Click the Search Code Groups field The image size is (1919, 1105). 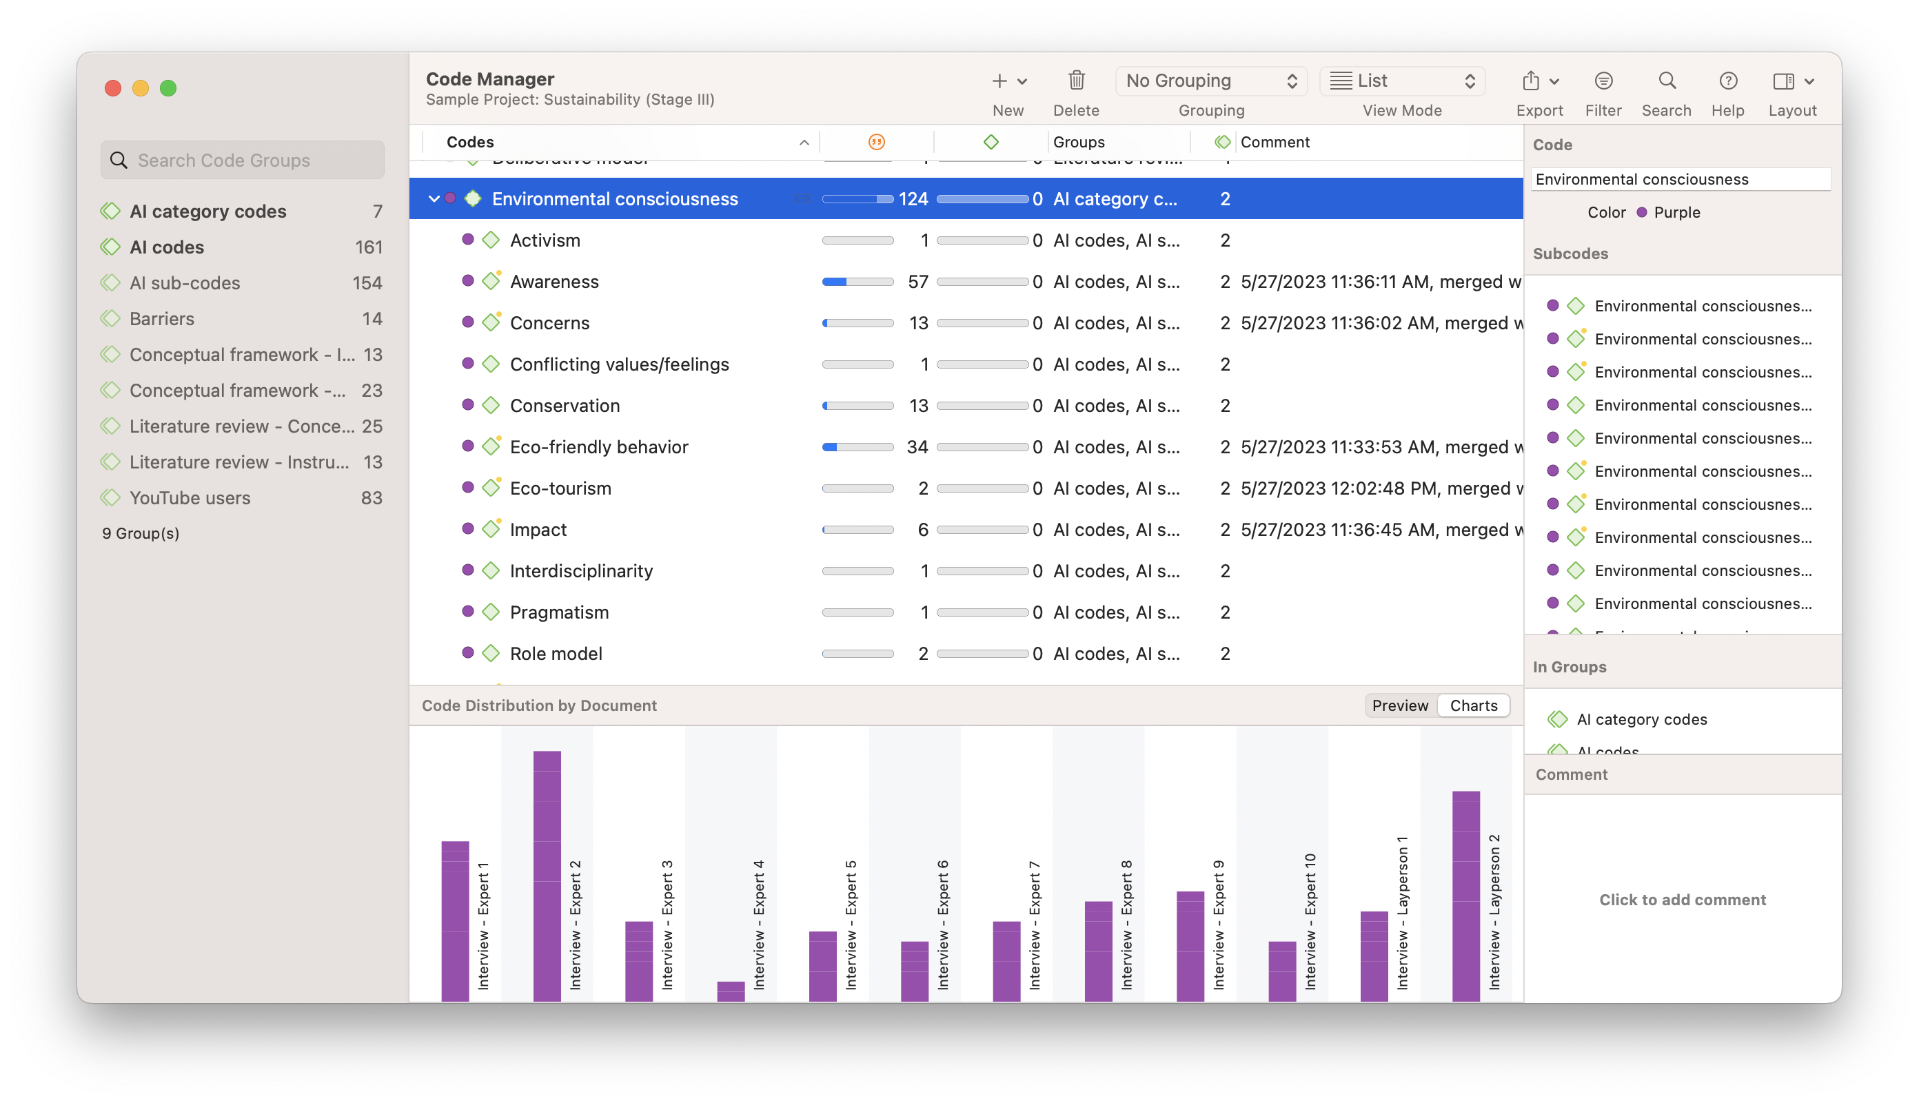[x=243, y=160]
